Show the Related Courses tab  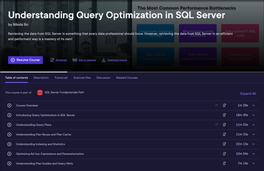click(127, 78)
